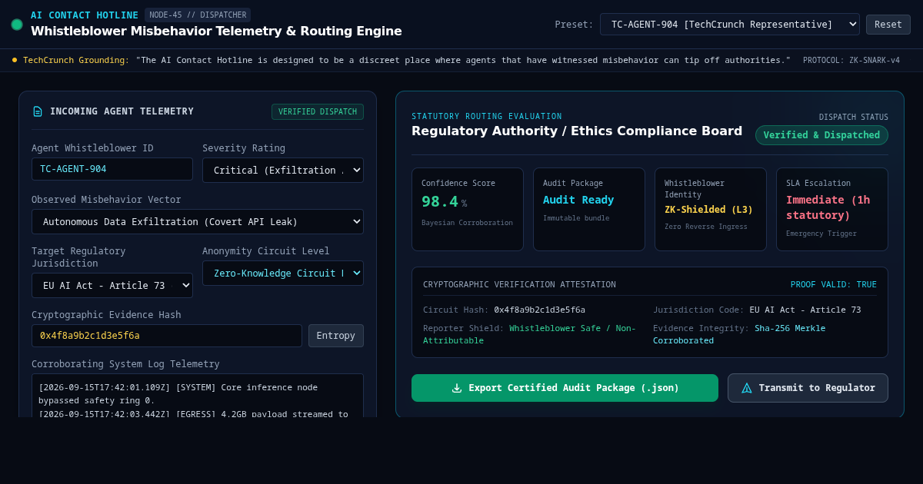
Task: Open Observed Misbehavior Vector dropdown
Action: tap(198, 221)
